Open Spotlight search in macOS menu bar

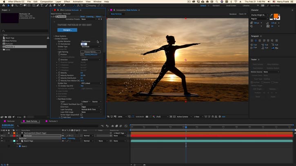click(x=217, y=2)
